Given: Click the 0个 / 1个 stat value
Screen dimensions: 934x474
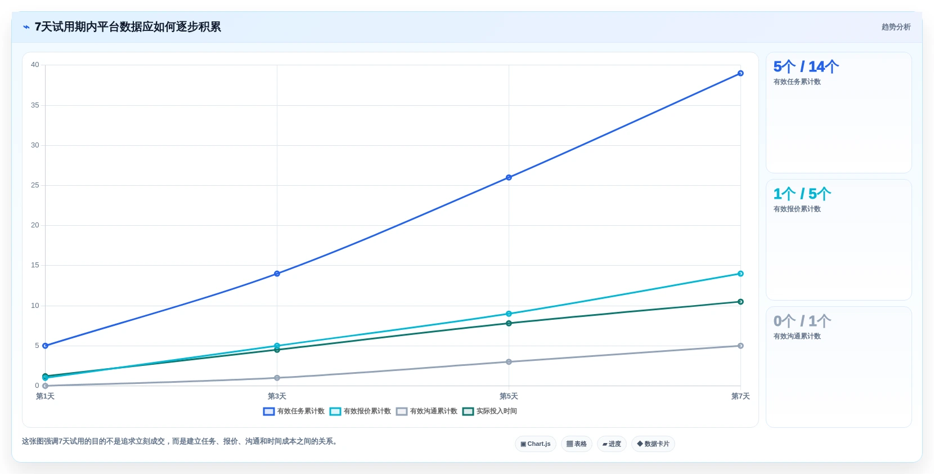Looking at the screenshot, I should pos(802,321).
